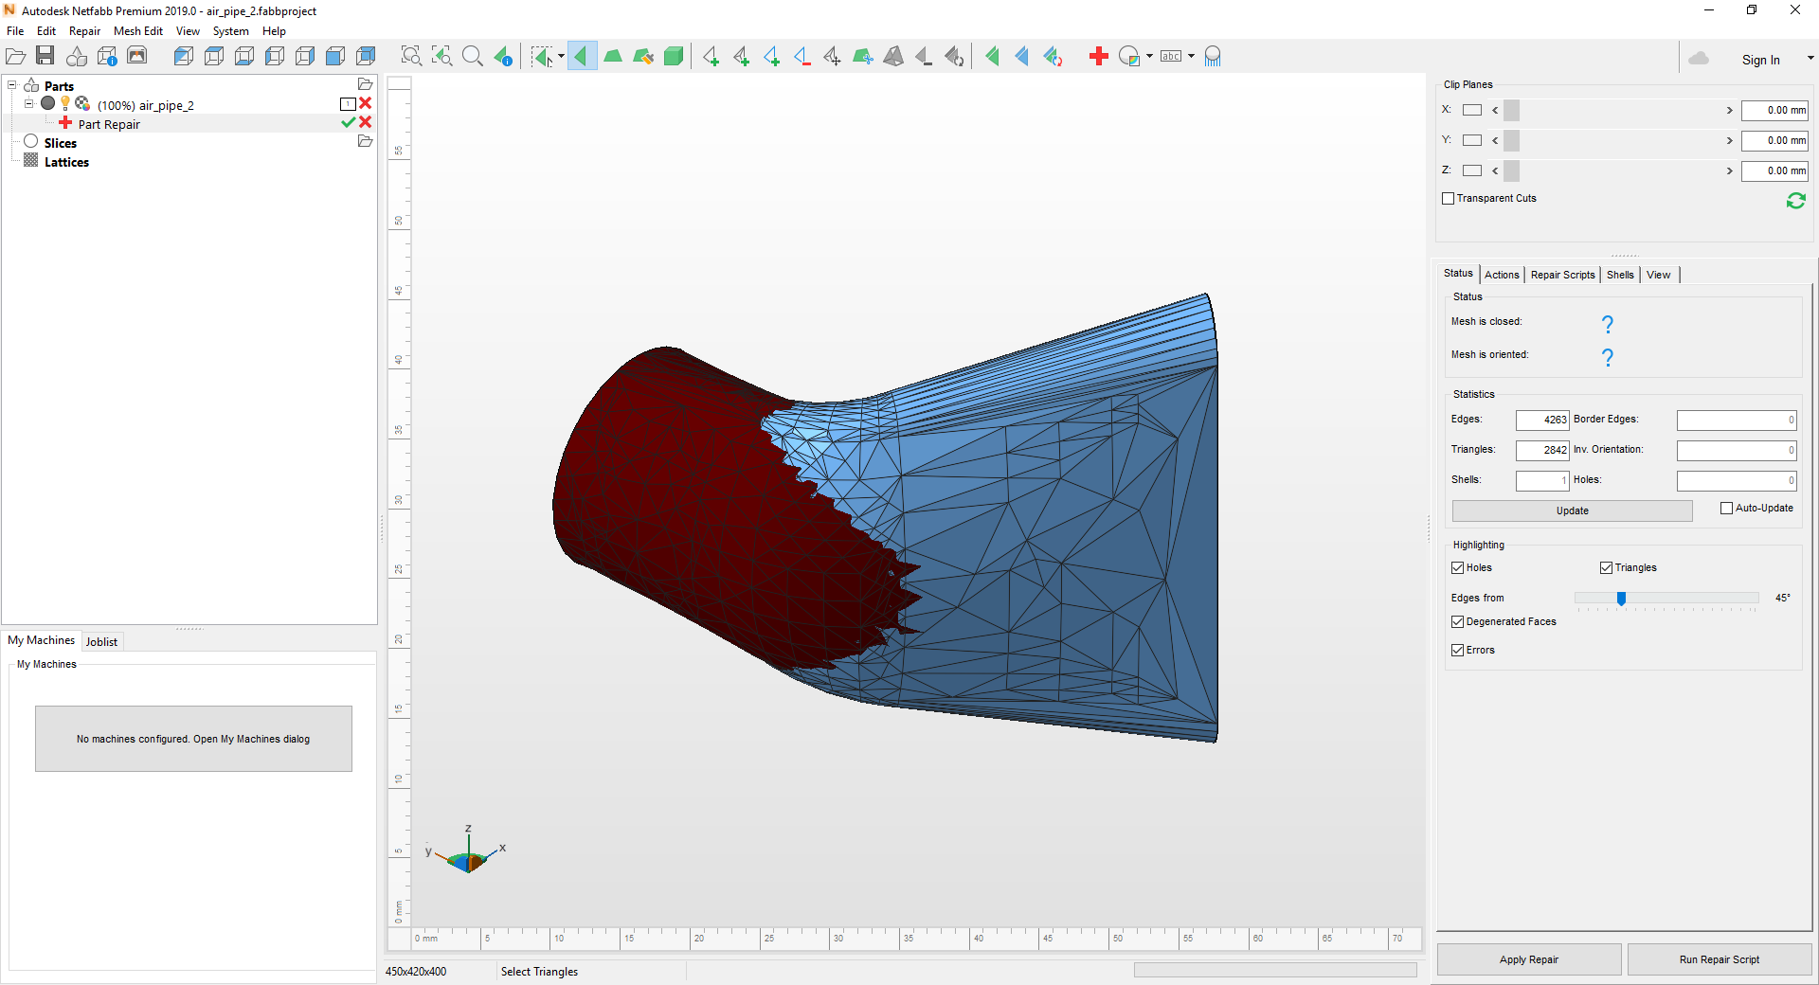Image resolution: width=1819 pixels, height=985 pixels.
Task: Open the Sign In dropdown arrow
Action: [x=1810, y=59]
